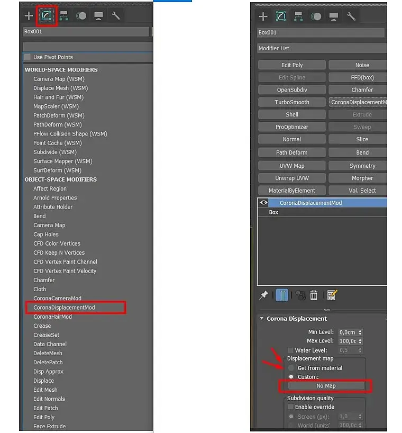This screenshot has width=402, height=433.
Task: Click the Symmetry button
Action: pos(358,166)
